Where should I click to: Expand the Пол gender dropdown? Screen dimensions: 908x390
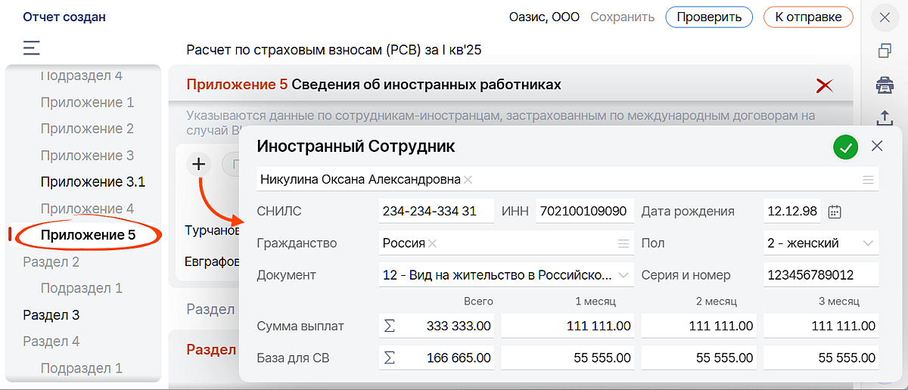(868, 243)
